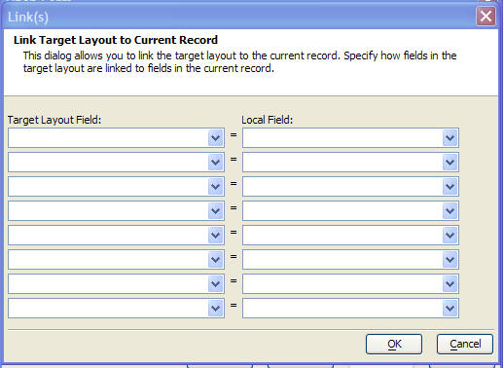
Task: Expand seventh Local Field dropdown arrow
Action: [x=450, y=284]
